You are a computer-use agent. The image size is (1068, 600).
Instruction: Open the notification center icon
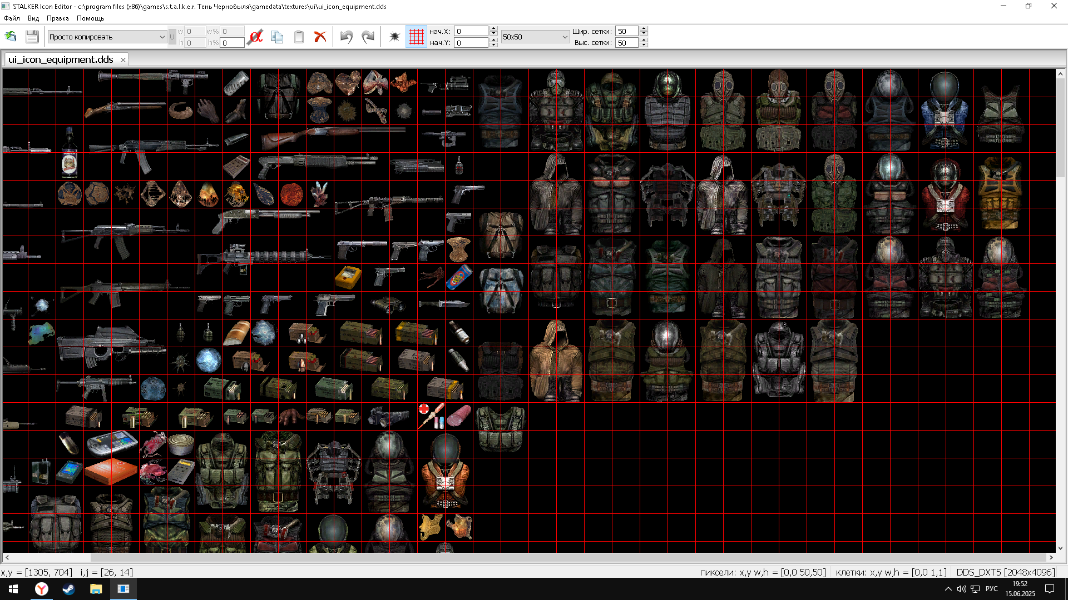tap(1050, 589)
